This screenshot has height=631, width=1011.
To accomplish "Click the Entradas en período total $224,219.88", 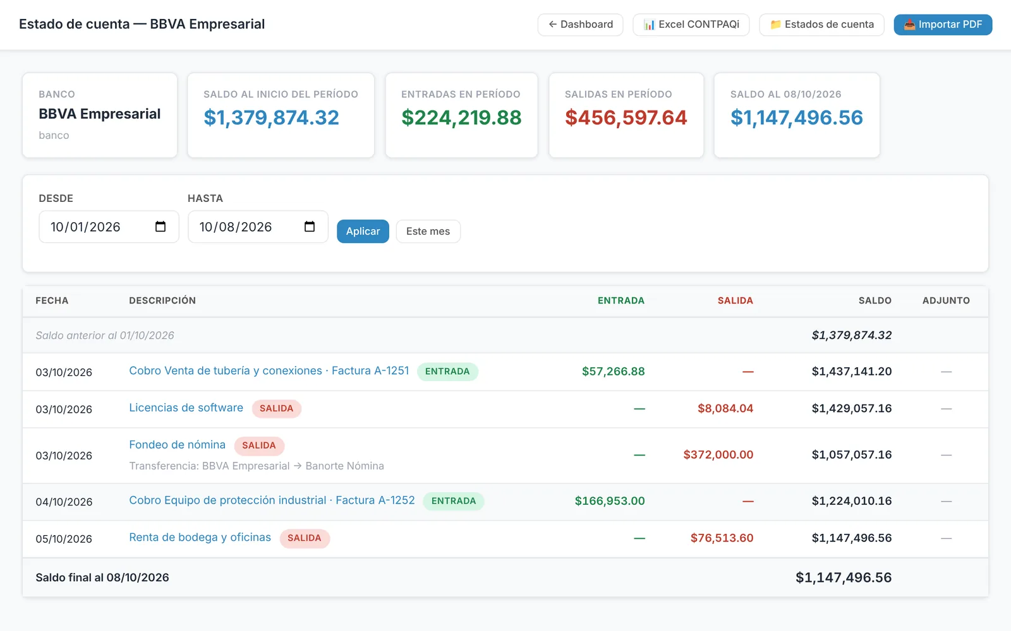I will 461,117.
